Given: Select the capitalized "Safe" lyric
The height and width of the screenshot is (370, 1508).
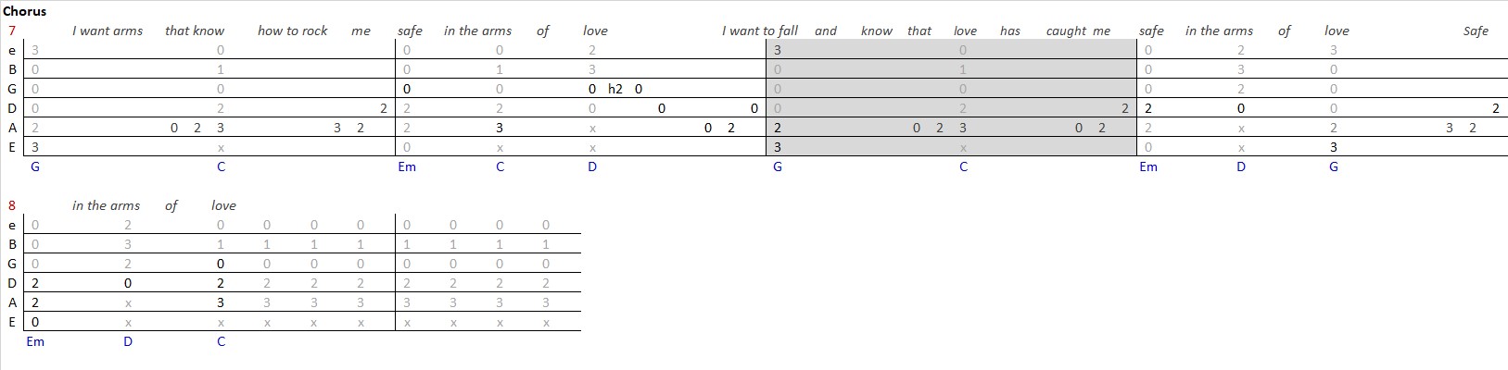Looking at the screenshot, I should click(x=1476, y=31).
